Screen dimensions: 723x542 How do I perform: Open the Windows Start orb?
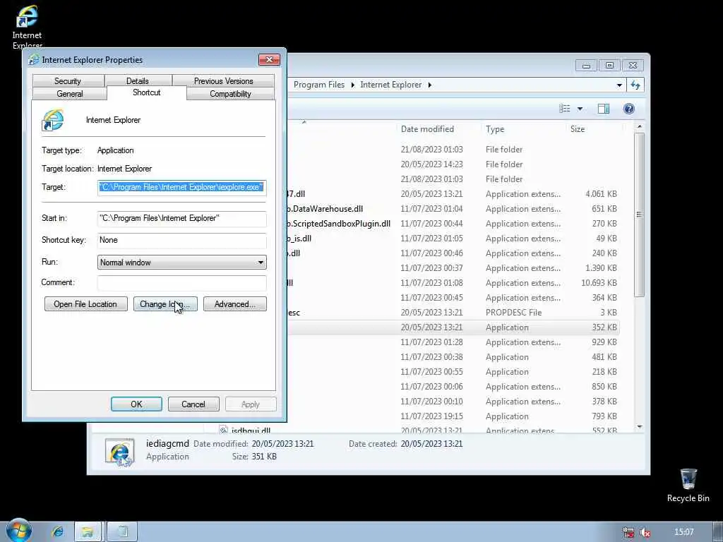[x=18, y=531]
